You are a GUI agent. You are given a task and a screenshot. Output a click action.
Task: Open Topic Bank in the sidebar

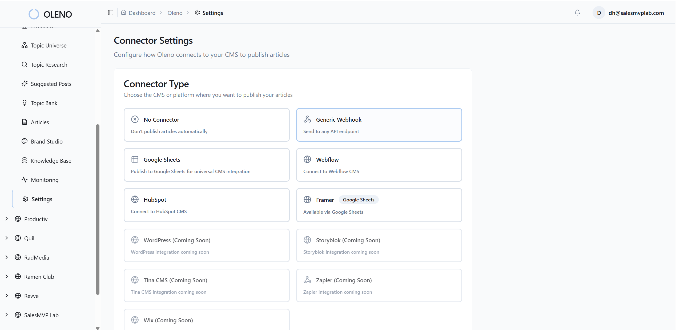point(44,103)
